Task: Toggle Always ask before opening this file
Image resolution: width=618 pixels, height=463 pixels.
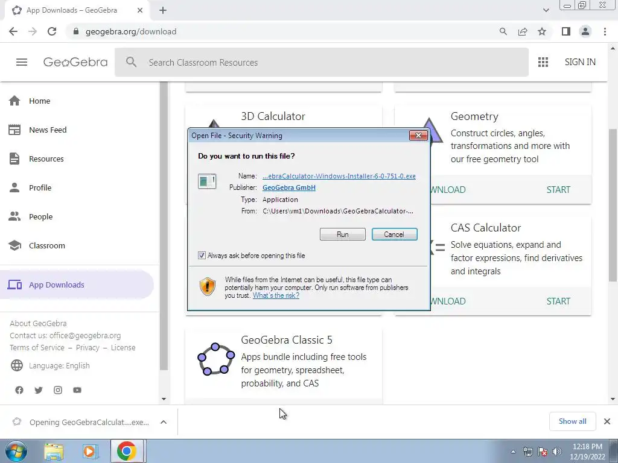Action: [202, 256]
